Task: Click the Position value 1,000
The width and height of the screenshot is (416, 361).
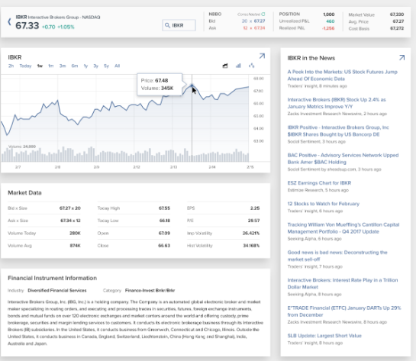Action: click(x=329, y=15)
